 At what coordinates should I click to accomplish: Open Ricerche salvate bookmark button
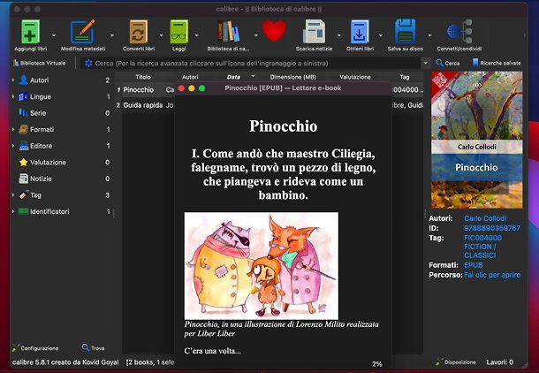pos(497,63)
